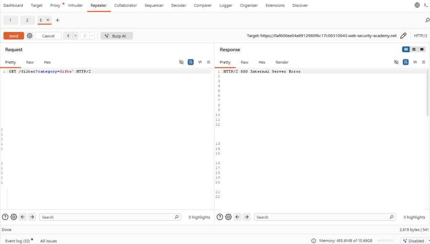Viewport: 430px width, 244px height.
Task: Select side-by-side response layout icon
Action: [406, 50]
